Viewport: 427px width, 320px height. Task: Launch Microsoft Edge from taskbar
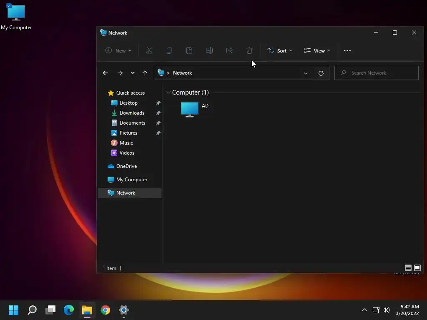pyautogui.click(x=69, y=310)
